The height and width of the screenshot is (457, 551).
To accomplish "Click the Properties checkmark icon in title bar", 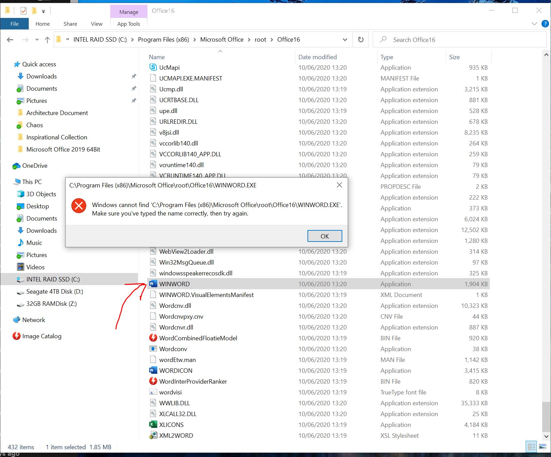I will click(x=23, y=11).
